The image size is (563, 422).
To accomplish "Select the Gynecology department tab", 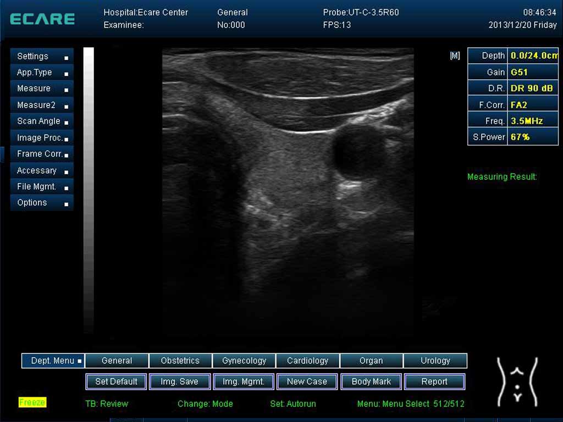I will [244, 360].
